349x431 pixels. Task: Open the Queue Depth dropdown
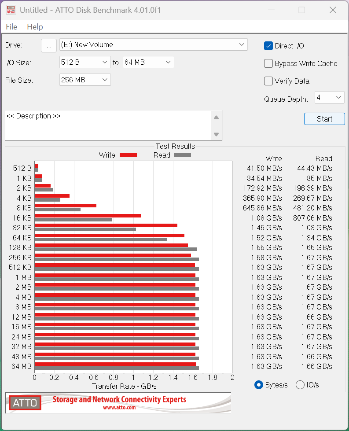[x=329, y=97]
